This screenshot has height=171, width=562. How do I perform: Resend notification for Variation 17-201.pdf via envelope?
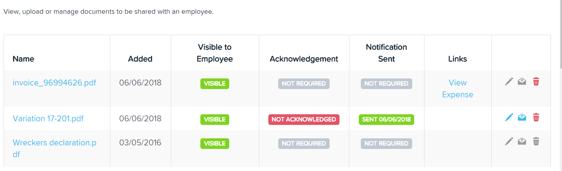(522, 117)
